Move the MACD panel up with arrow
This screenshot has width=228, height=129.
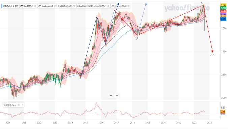22,105
